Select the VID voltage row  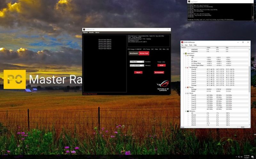pyautogui.click(x=215, y=58)
